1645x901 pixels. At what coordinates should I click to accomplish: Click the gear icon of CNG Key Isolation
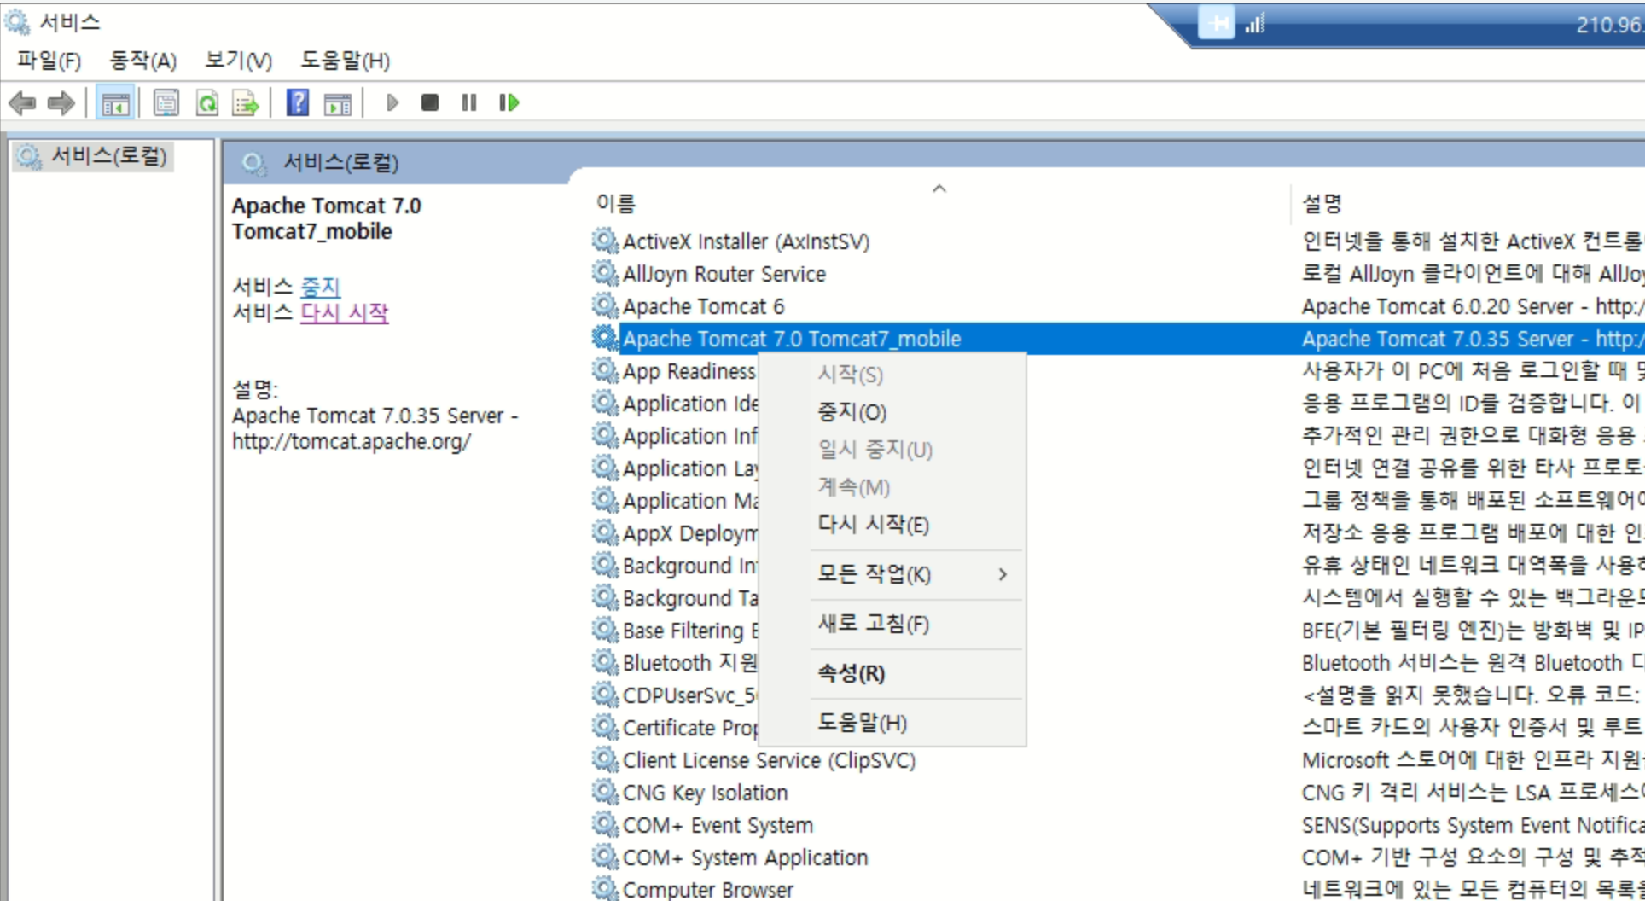(x=605, y=793)
